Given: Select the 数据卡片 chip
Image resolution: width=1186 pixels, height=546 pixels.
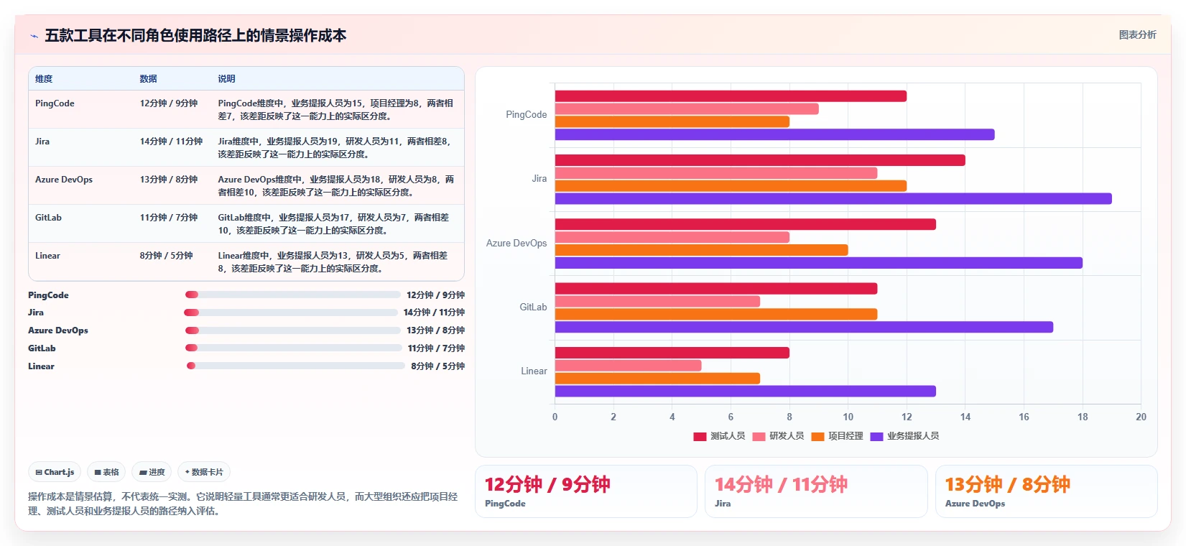Looking at the screenshot, I should pos(204,472).
